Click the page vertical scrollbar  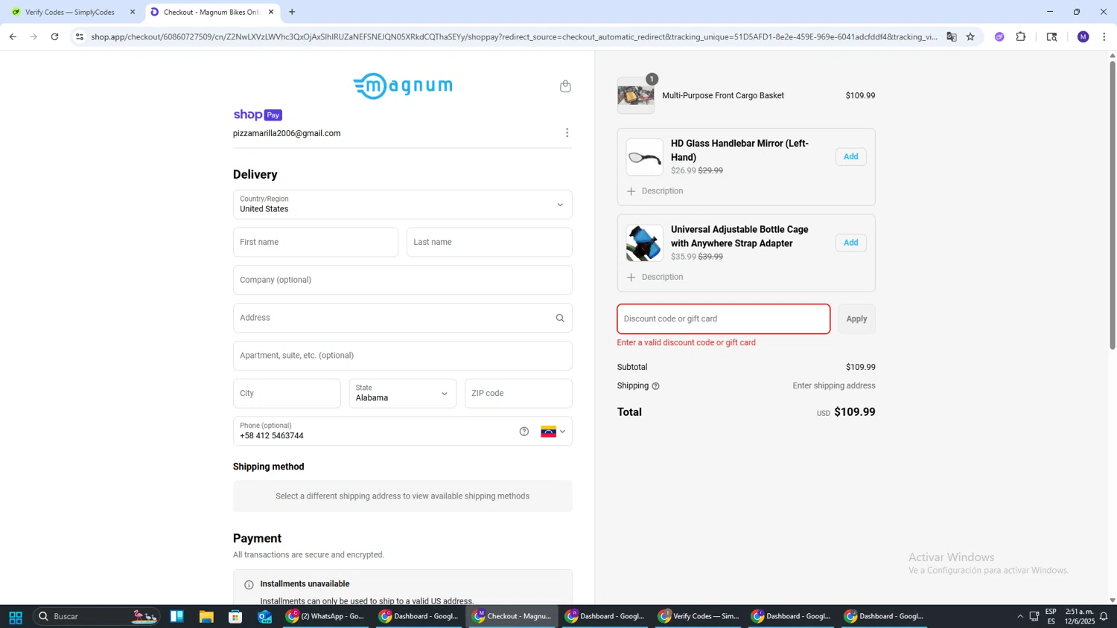click(1113, 205)
